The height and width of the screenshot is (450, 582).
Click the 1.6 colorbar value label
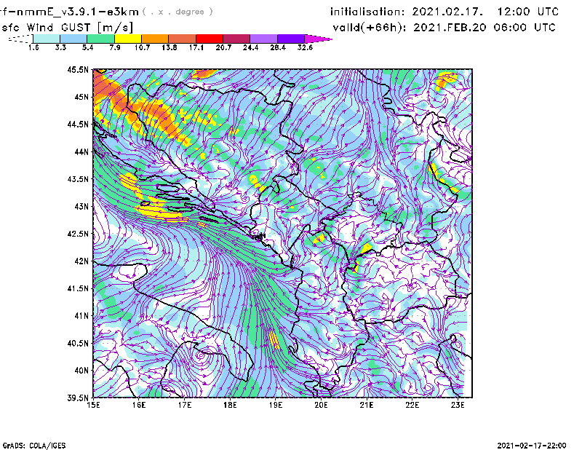pyautogui.click(x=33, y=47)
